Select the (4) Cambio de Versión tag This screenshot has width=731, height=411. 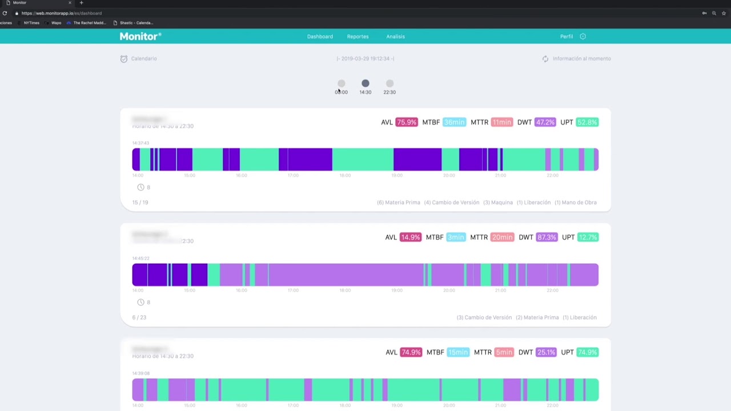tap(452, 202)
